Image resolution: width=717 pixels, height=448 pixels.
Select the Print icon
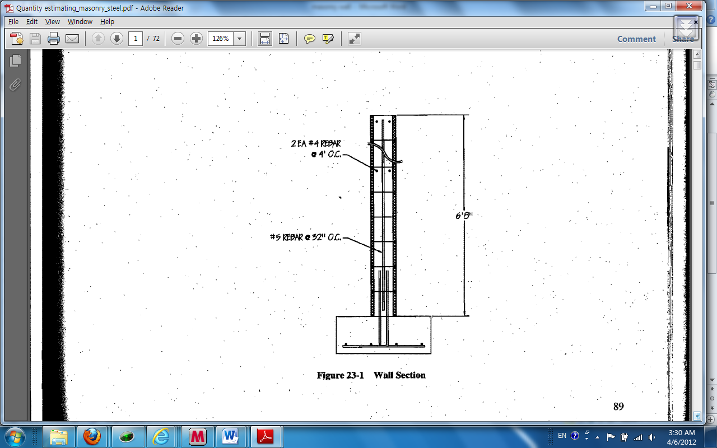coord(53,39)
